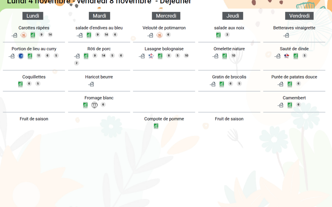Click the AB organic logo under Rôti de porc
Viewport: 332px width, 207px height.
(86, 56)
